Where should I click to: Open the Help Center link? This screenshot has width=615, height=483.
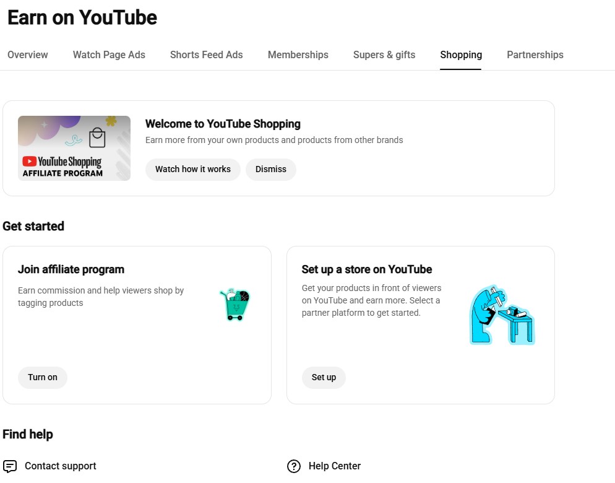coord(335,466)
